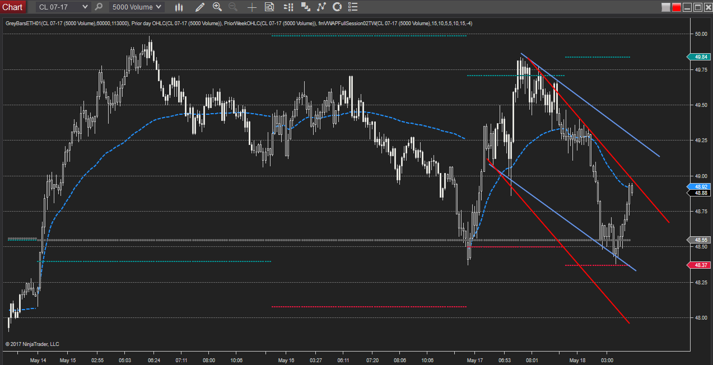This screenshot has height=365, width=713.
Task: Click the data series cascading squares icon
Action: point(305,7)
